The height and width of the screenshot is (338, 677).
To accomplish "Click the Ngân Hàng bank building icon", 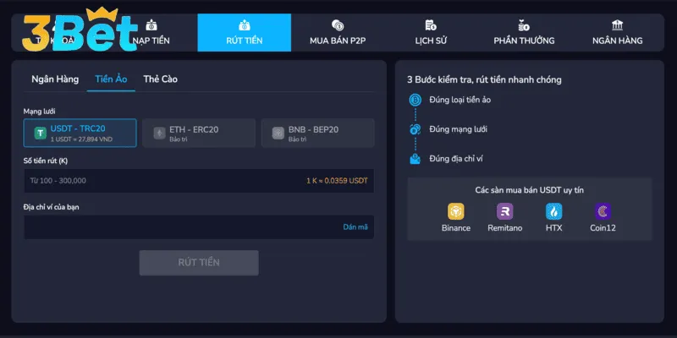I will [x=618, y=25].
